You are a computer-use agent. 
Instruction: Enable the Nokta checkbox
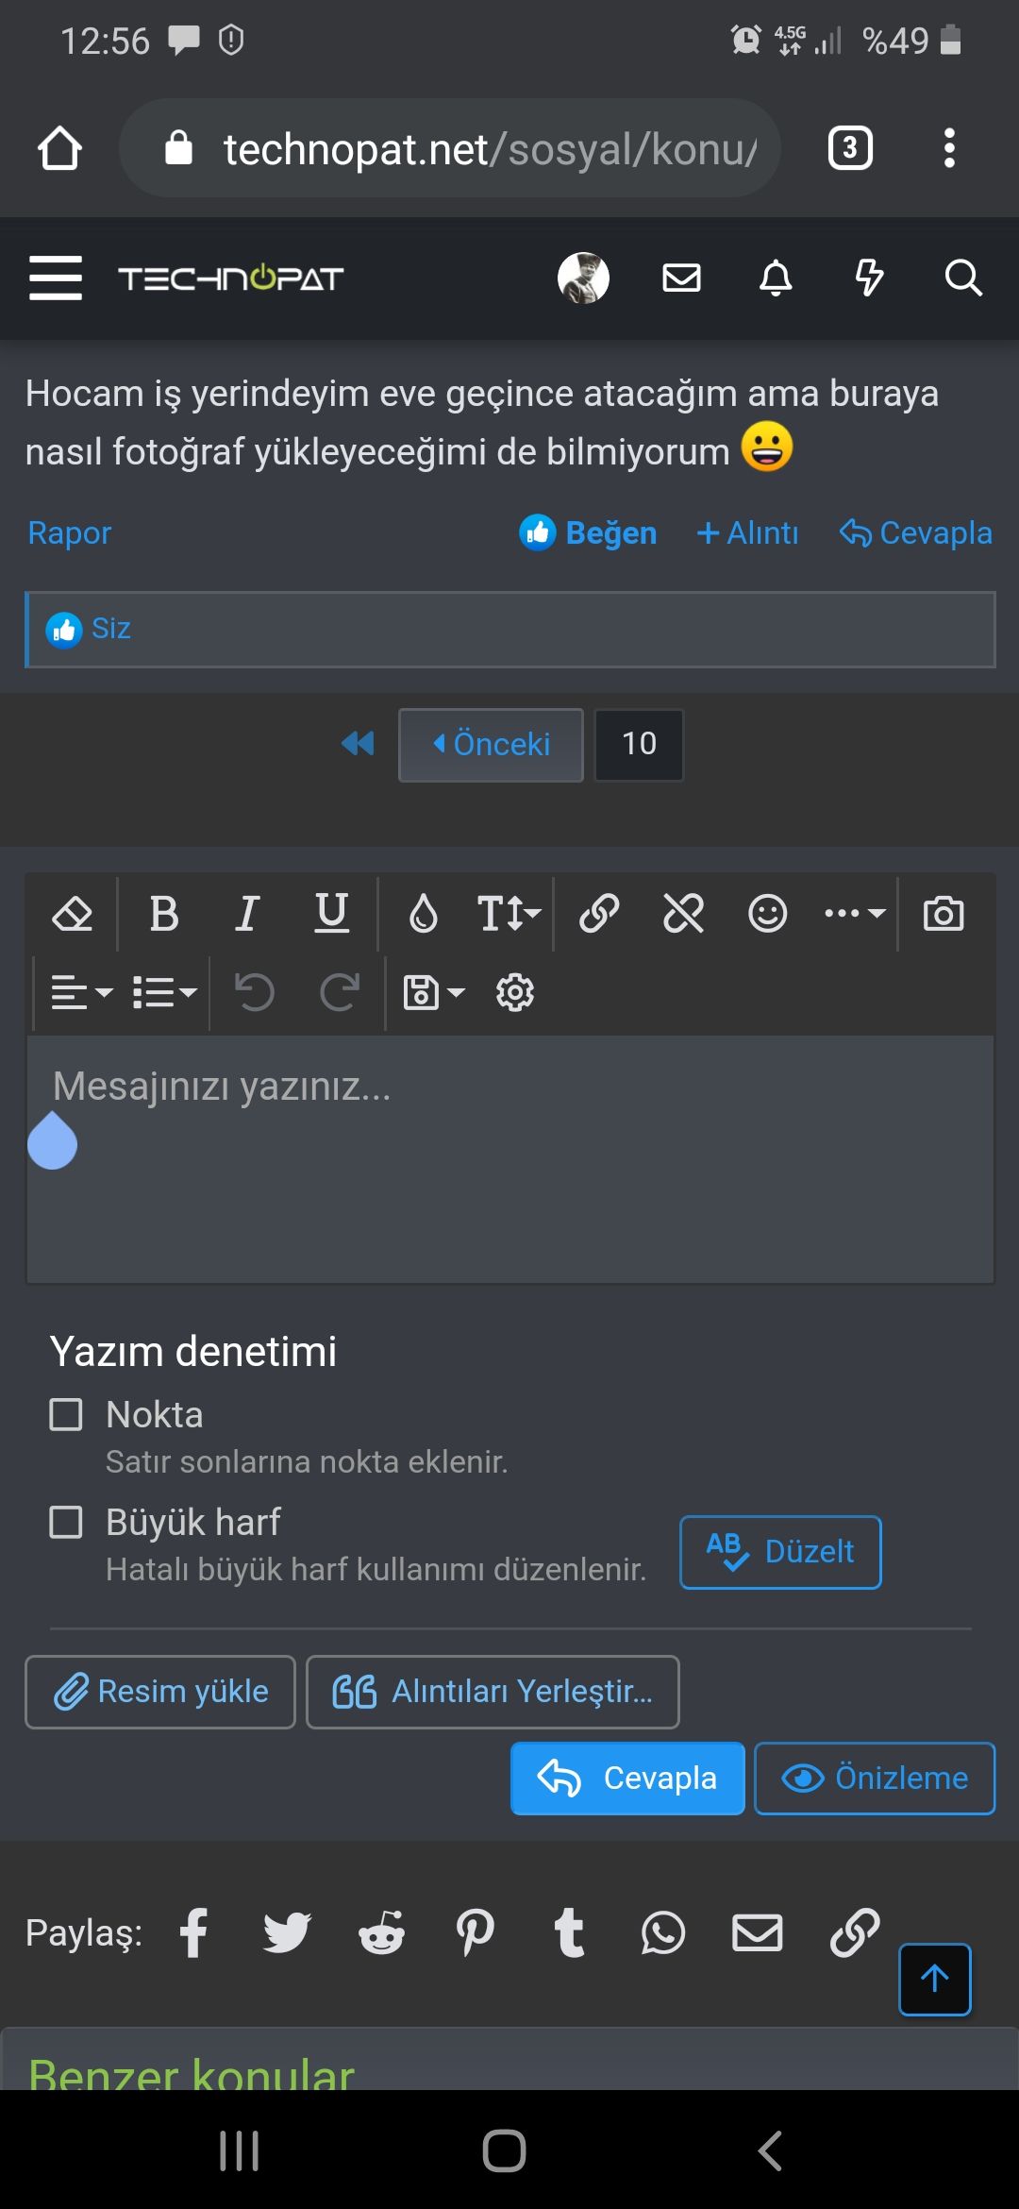[x=66, y=1415]
